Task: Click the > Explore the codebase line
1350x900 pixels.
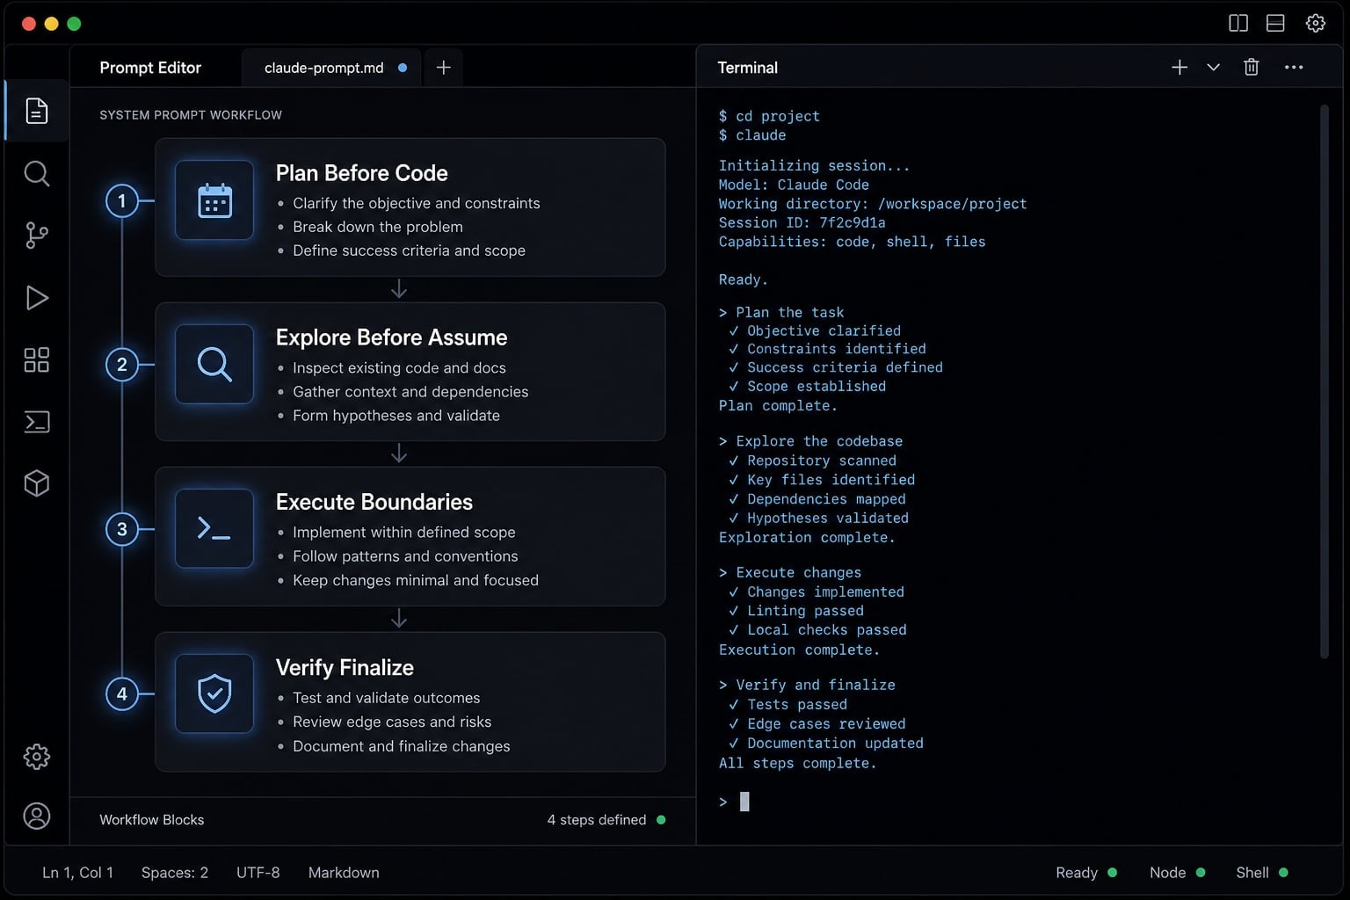Action: pyautogui.click(x=810, y=441)
